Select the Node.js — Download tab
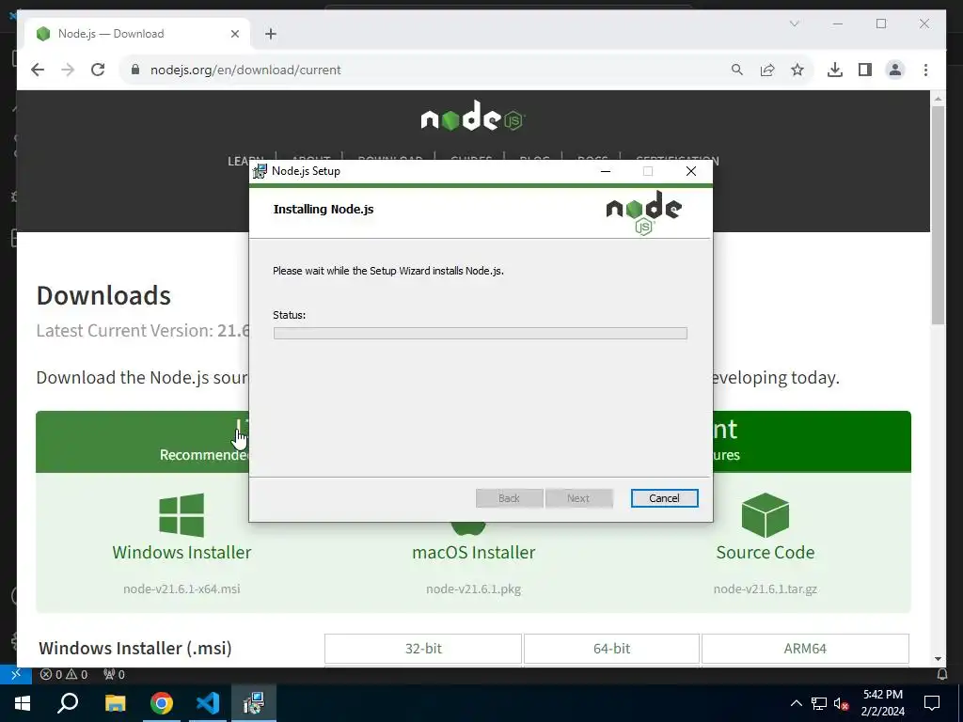 (x=137, y=33)
